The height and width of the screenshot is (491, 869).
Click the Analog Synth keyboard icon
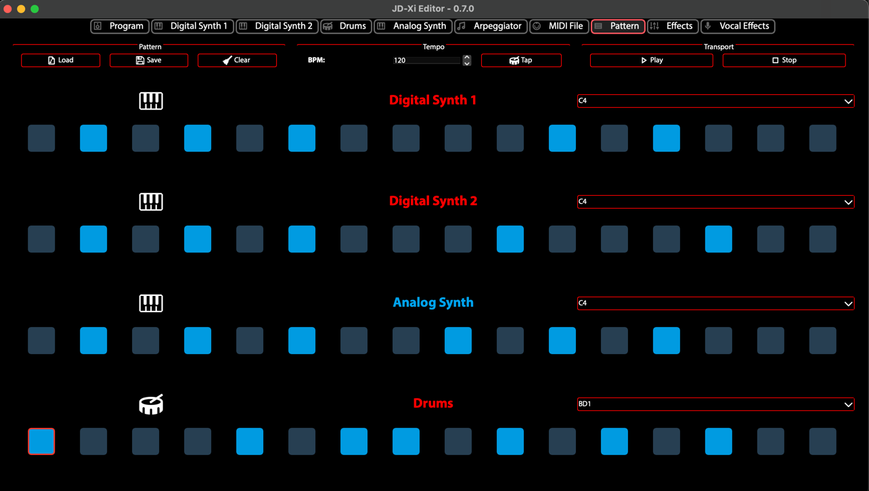pos(151,303)
